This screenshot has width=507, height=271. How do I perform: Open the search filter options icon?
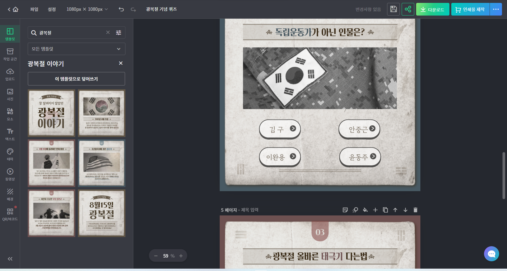[119, 33]
